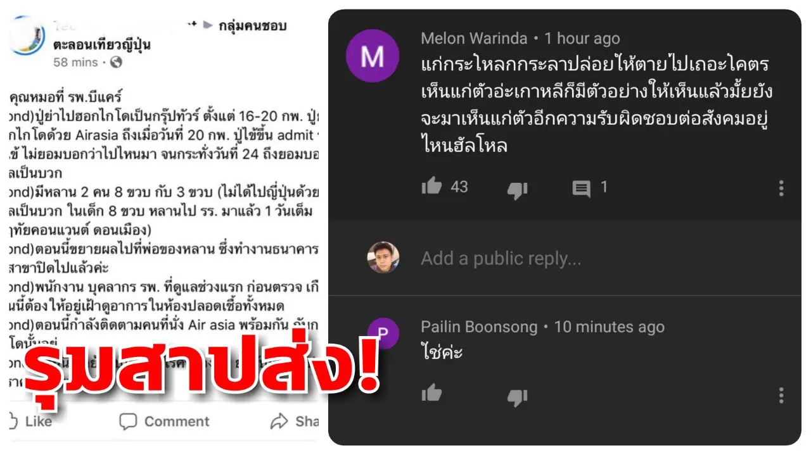
Task: Click the 58 mins post timestamp
Action: coord(76,62)
